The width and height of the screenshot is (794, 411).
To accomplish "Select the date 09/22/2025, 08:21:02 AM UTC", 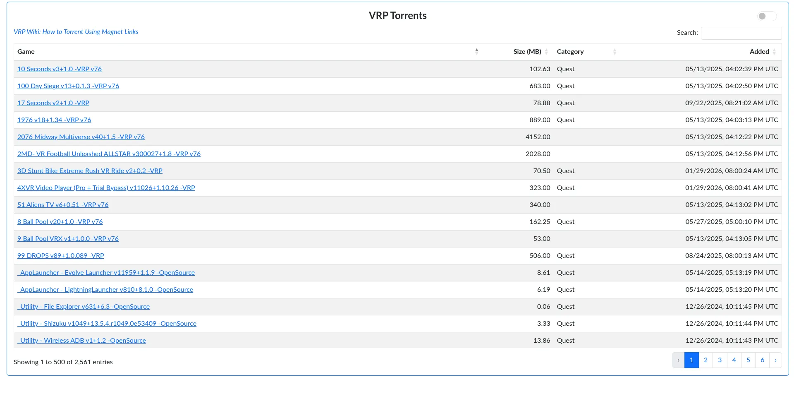I will (x=732, y=103).
